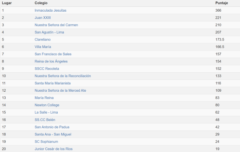Open Nuestra Señora de la Merced Ate
The height and width of the screenshot is (152, 240).
click(x=60, y=91)
